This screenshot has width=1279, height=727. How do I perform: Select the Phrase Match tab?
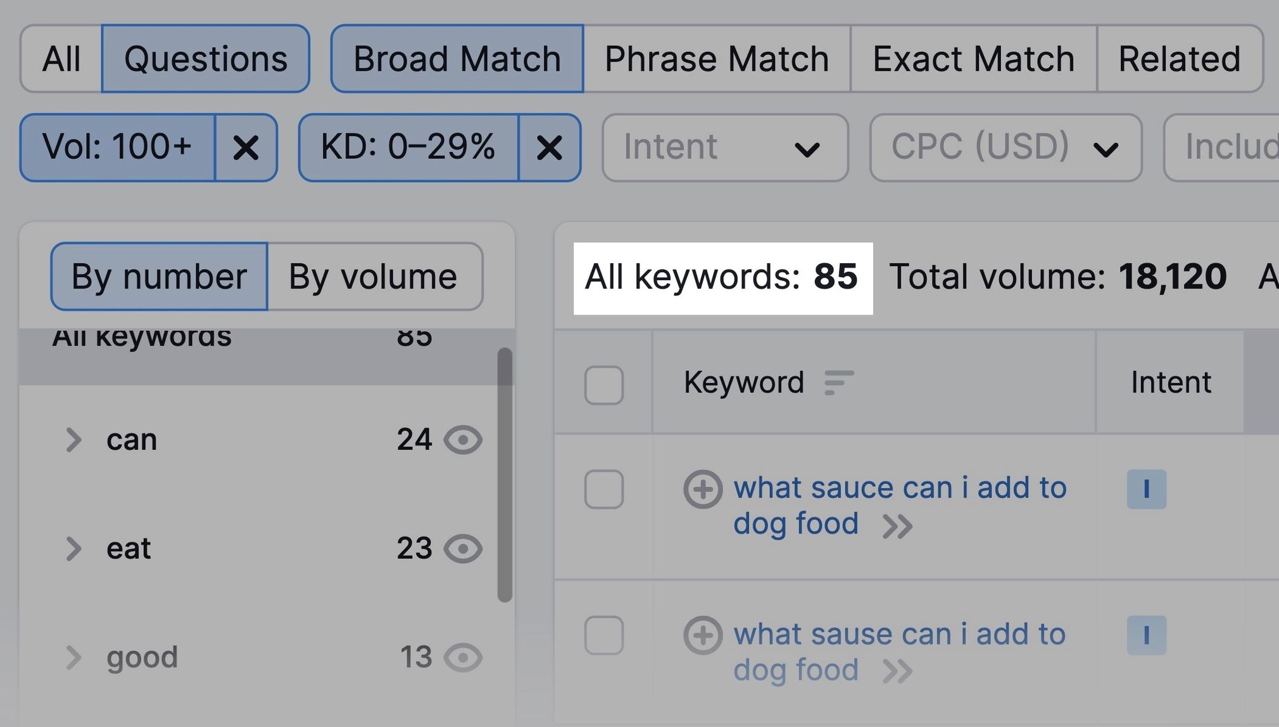pos(715,58)
